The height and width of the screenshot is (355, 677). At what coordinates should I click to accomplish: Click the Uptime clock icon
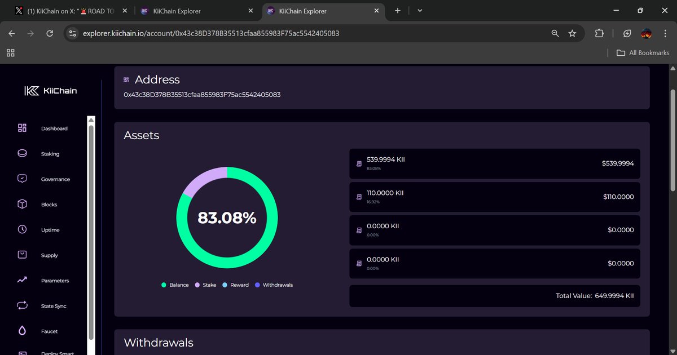click(22, 229)
